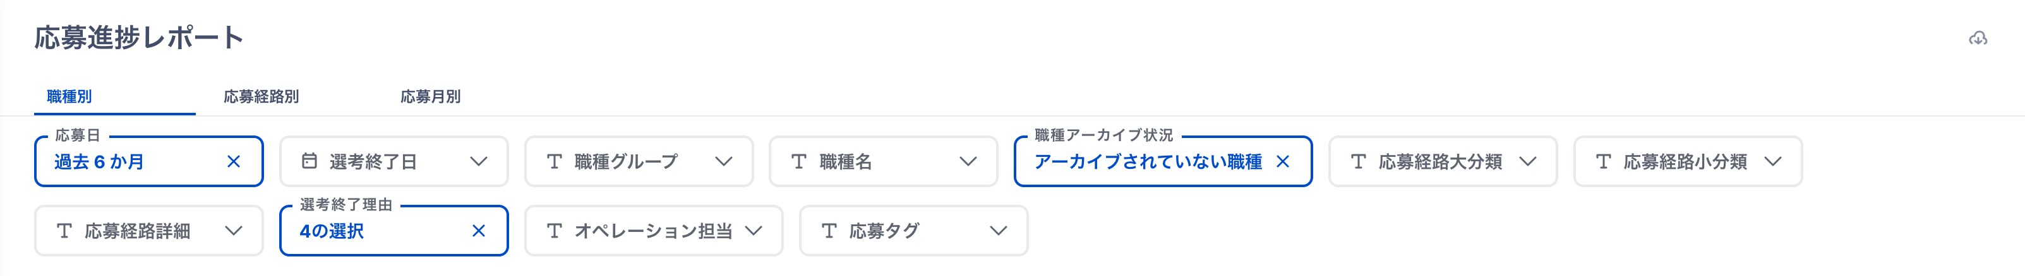This screenshot has height=276, width=2025.
Task: Click the 過去 6 か月 date value
Action: pyautogui.click(x=99, y=161)
